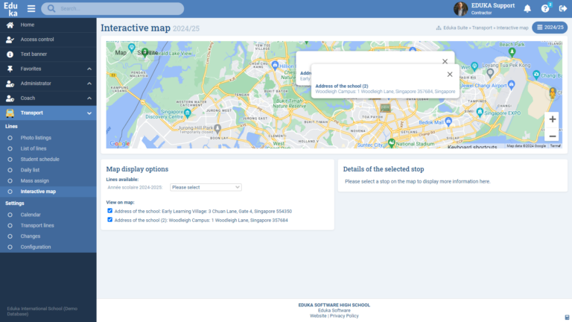572x322 pixels.
Task: Open the help question mark icon
Action: point(545,9)
